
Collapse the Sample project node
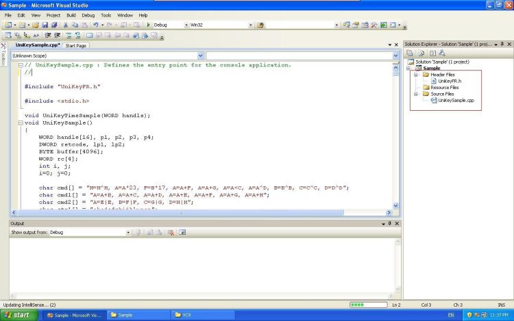click(408, 68)
